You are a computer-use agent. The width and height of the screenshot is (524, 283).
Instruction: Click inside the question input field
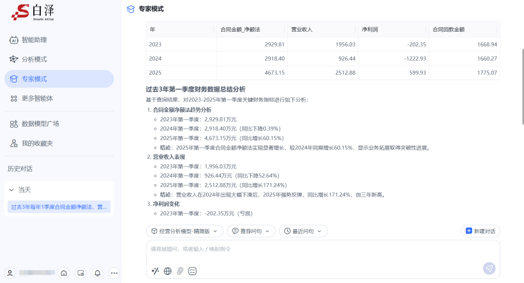320,249
